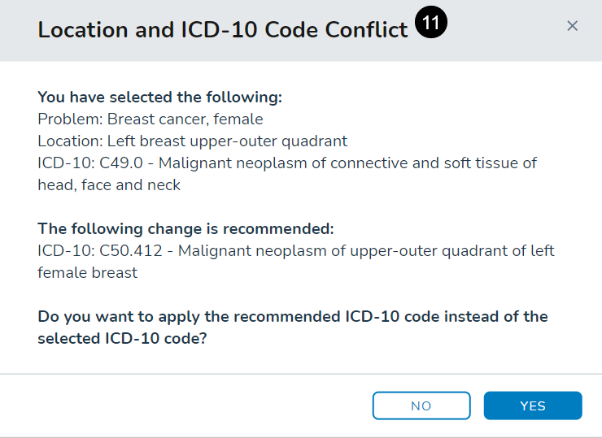Close the Location and ICD-10 Code Conflict dialog
602x438 pixels.
(572, 26)
